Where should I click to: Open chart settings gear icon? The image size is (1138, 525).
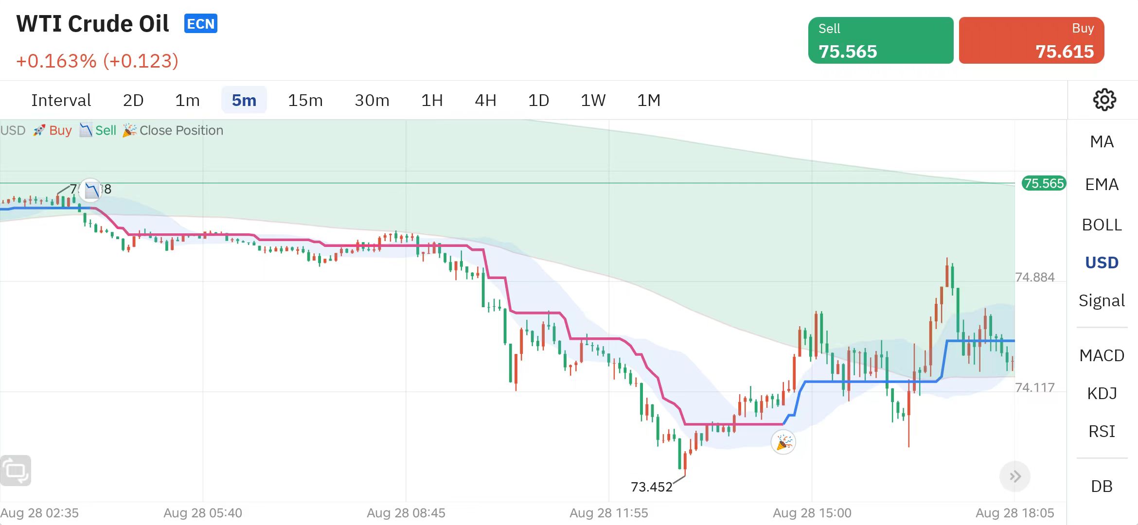point(1104,100)
